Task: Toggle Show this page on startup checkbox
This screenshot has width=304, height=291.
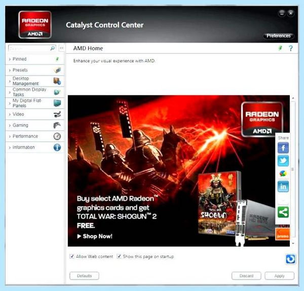Action: [119, 257]
